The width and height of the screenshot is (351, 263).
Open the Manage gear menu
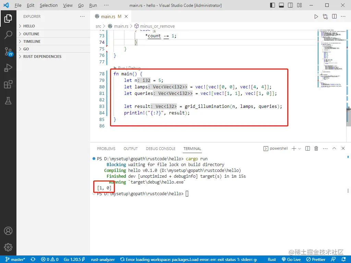tap(8, 247)
